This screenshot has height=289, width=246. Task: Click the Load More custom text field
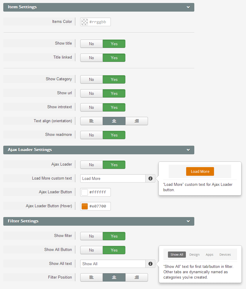pyautogui.click(x=113, y=178)
